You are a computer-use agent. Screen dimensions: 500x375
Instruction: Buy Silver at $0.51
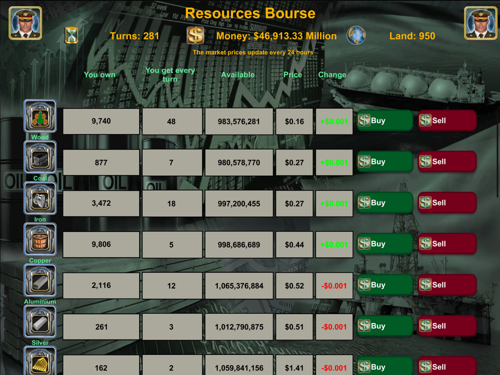point(385,326)
